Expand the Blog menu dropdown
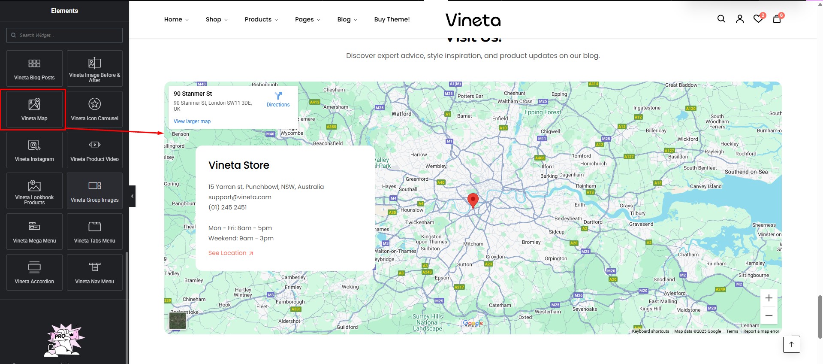Screen dimensions: 823x364 (x=347, y=19)
